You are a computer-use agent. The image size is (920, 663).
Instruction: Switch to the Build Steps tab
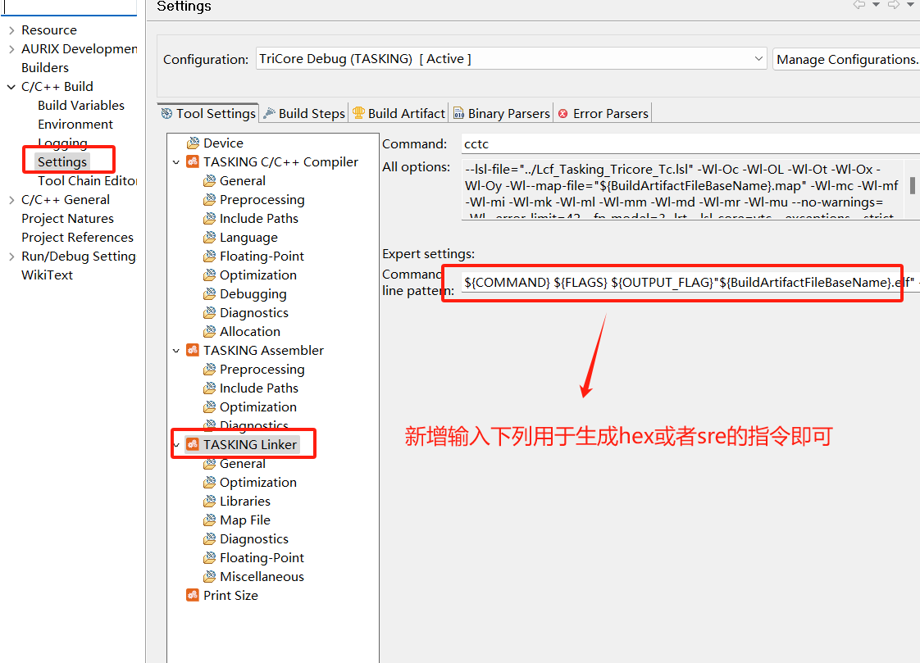point(303,113)
